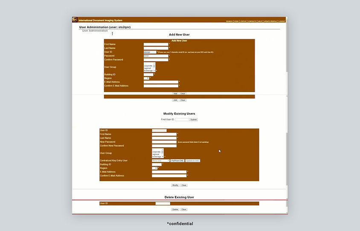
Task: Click the page's vertical scrollbar
Action: 287,115
